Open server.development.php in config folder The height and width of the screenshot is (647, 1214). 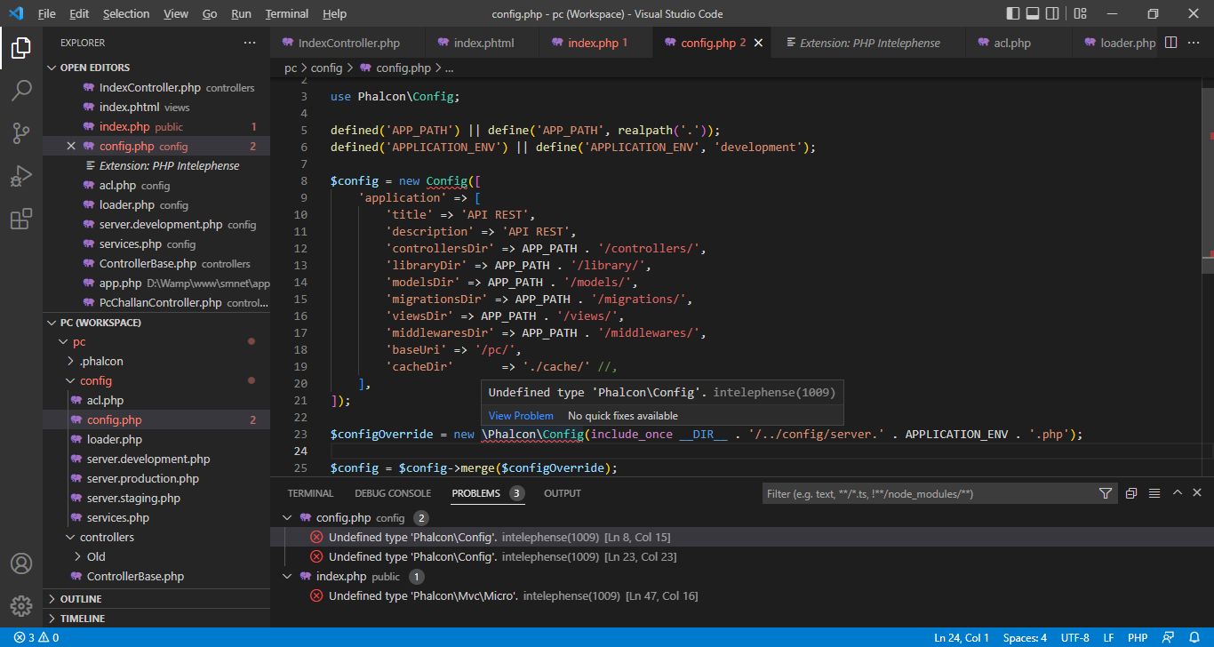coord(156,459)
